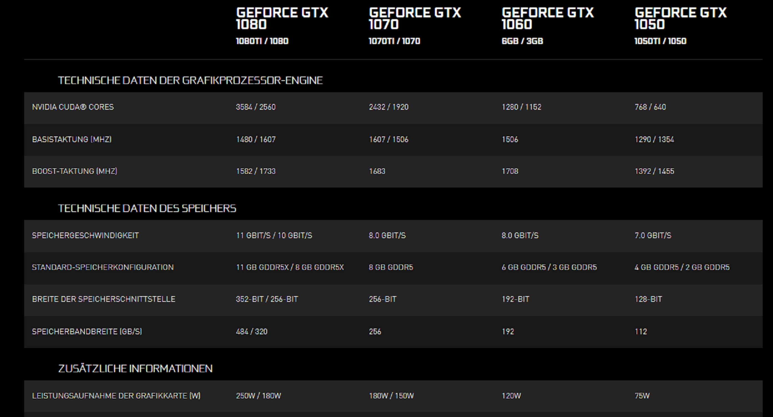
Task: Click Breite der Speicherschnittstelle row label
Action: pos(103,299)
